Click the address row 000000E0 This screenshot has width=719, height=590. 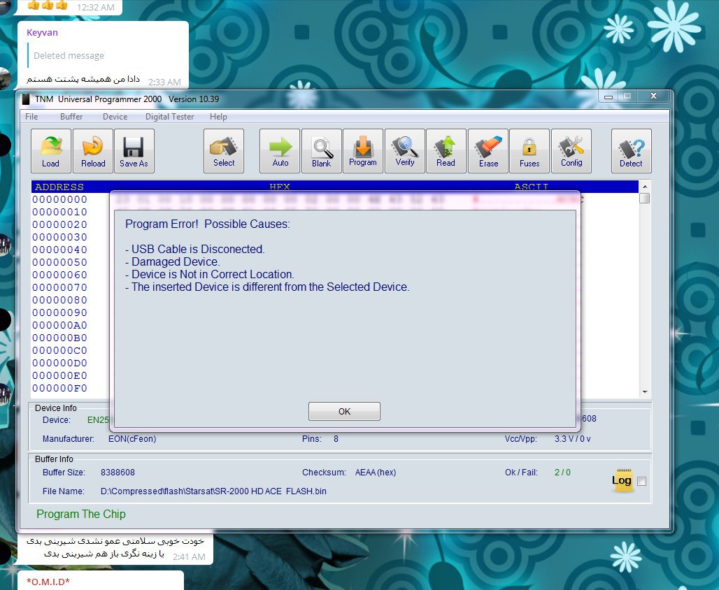pyautogui.click(x=59, y=376)
